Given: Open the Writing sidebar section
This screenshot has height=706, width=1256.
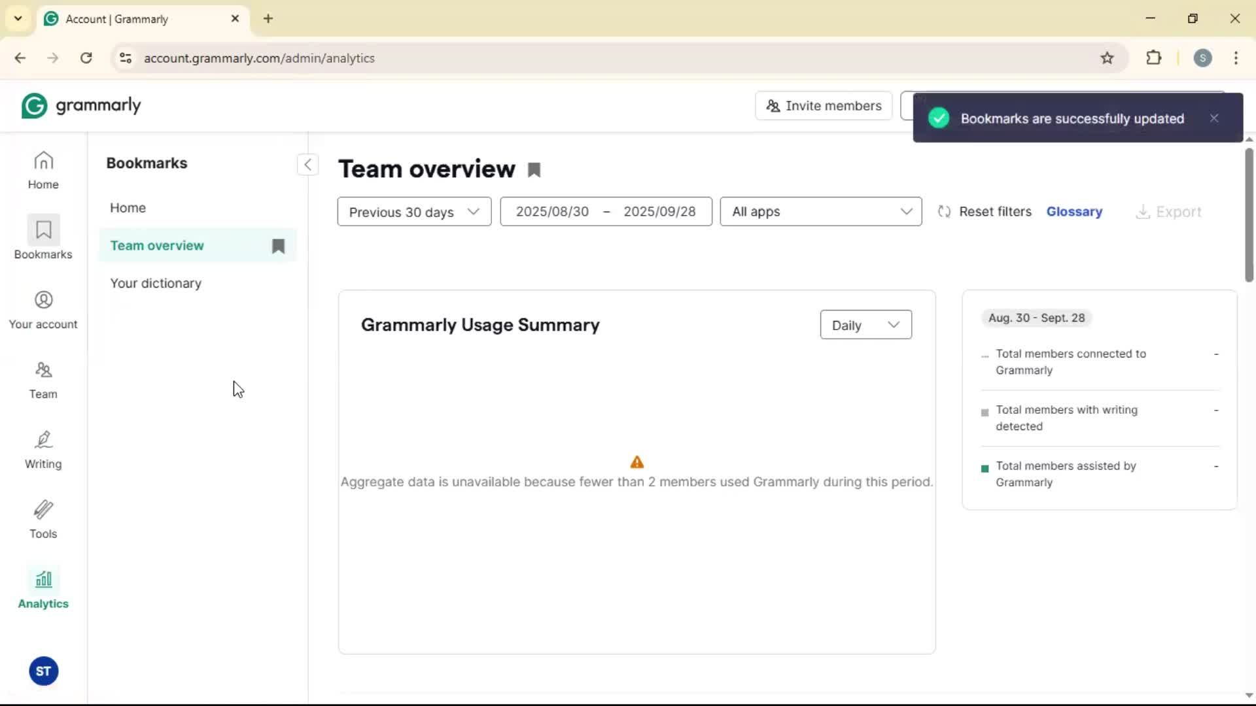Looking at the screenshot, I should [43, 450].
